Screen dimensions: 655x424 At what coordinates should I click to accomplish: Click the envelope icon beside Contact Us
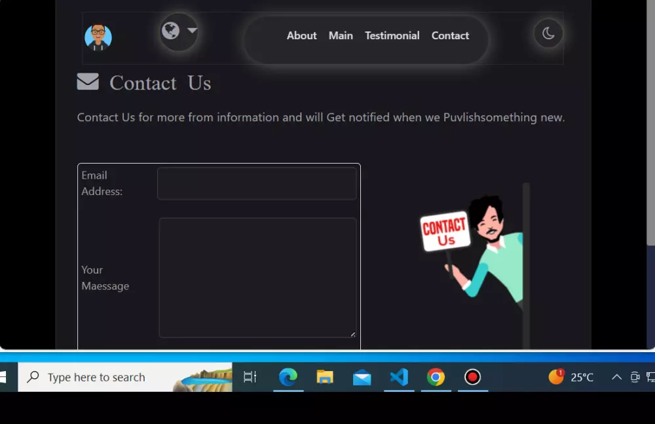(x=88, y=81)
